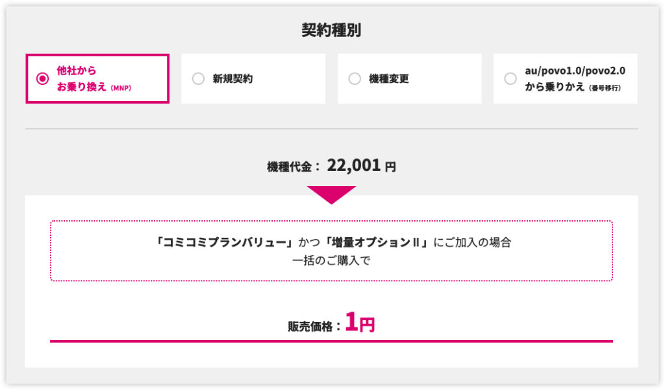Select the 他社からお乗り換え (MNP) radio circle
The image size is (665, 390).
tap(43, 78)
